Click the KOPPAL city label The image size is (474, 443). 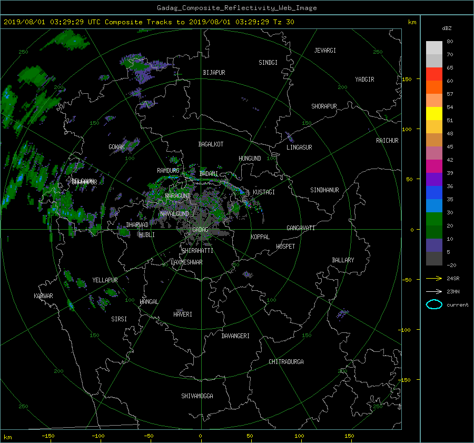click(x=260, y=237)
